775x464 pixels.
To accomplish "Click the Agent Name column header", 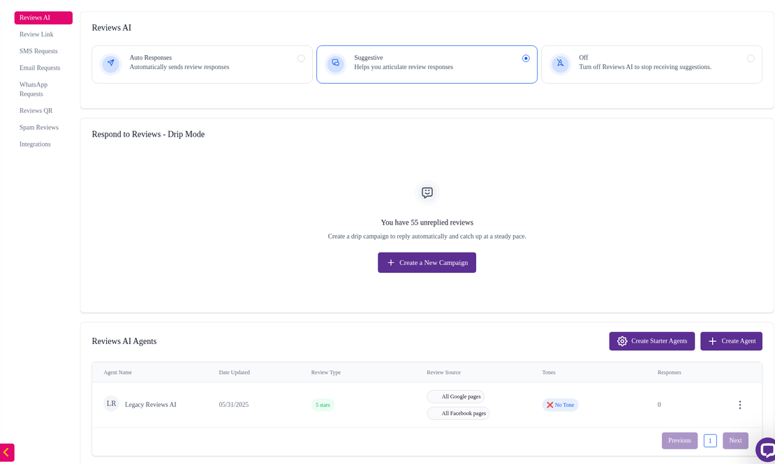I will pos(117,373).
